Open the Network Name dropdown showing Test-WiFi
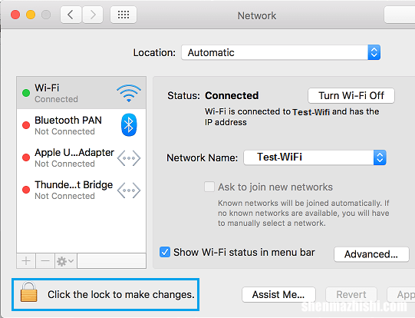The image size is (415, 318). (315, 157)
